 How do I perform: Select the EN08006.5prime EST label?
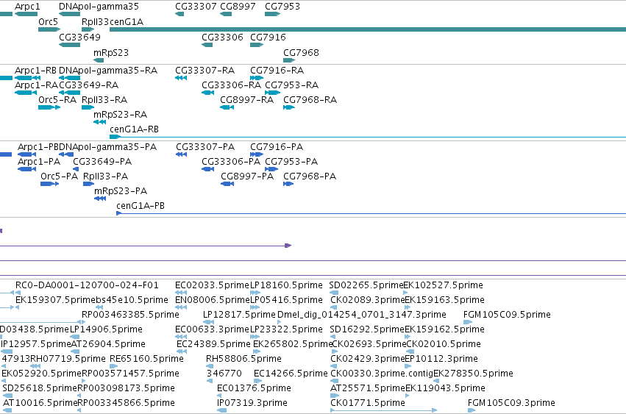pos(213,300)
